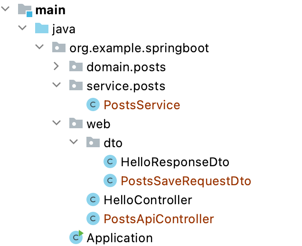
Task: Collapse the web package chevron
Action: 57,123
